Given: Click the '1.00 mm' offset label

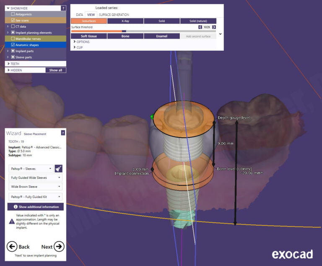Looking at the screenshot, I should click(141, 170).
